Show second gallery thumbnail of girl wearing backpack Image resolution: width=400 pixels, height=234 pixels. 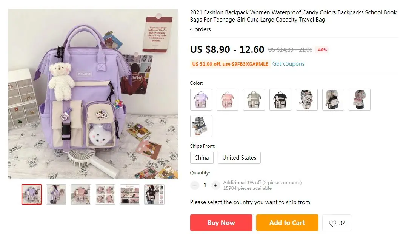[56, 194]
